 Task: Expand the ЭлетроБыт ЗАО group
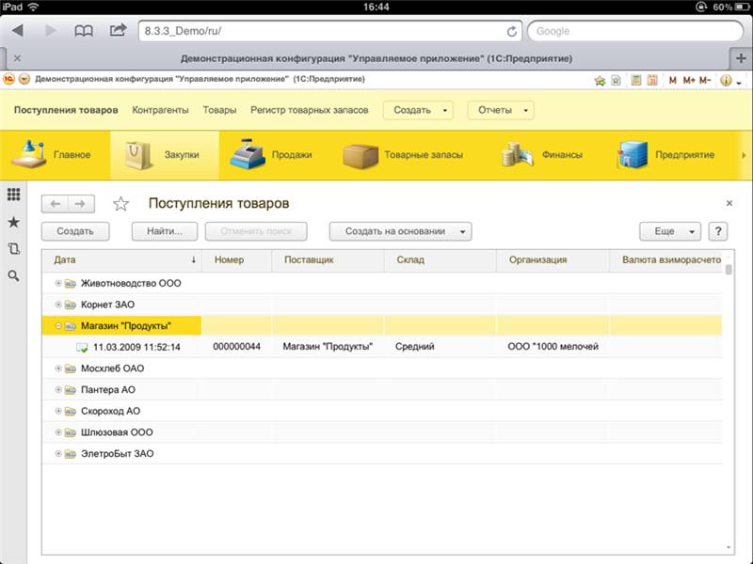tap(58, 453)
